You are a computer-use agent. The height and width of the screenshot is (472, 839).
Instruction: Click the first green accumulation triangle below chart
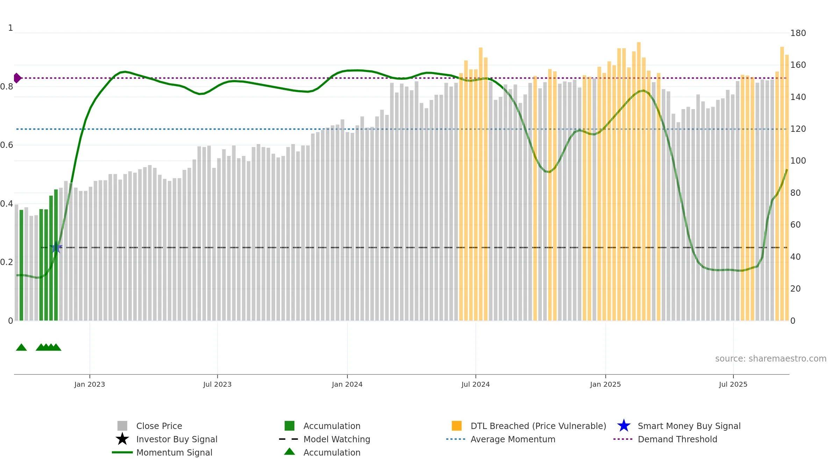click(21, 347)
